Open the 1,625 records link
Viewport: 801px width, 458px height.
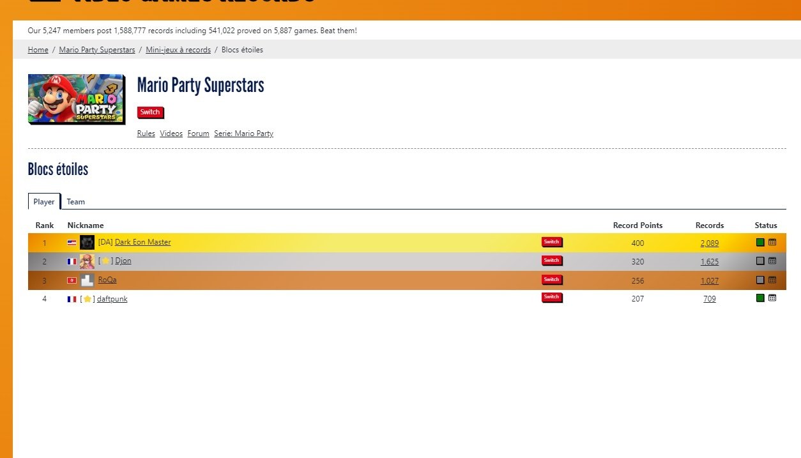(710, 262)
